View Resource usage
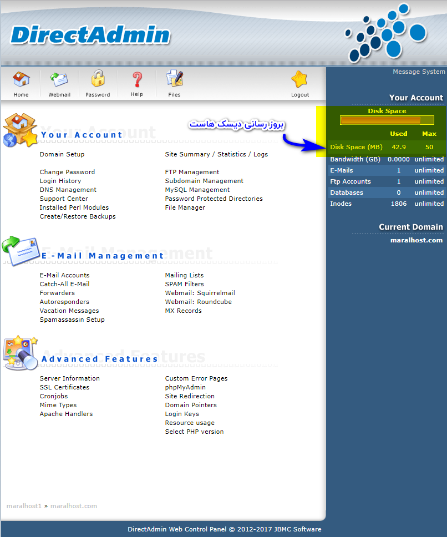Image resolution: width=447 pixels, height=537 pixels. [190, 423]
